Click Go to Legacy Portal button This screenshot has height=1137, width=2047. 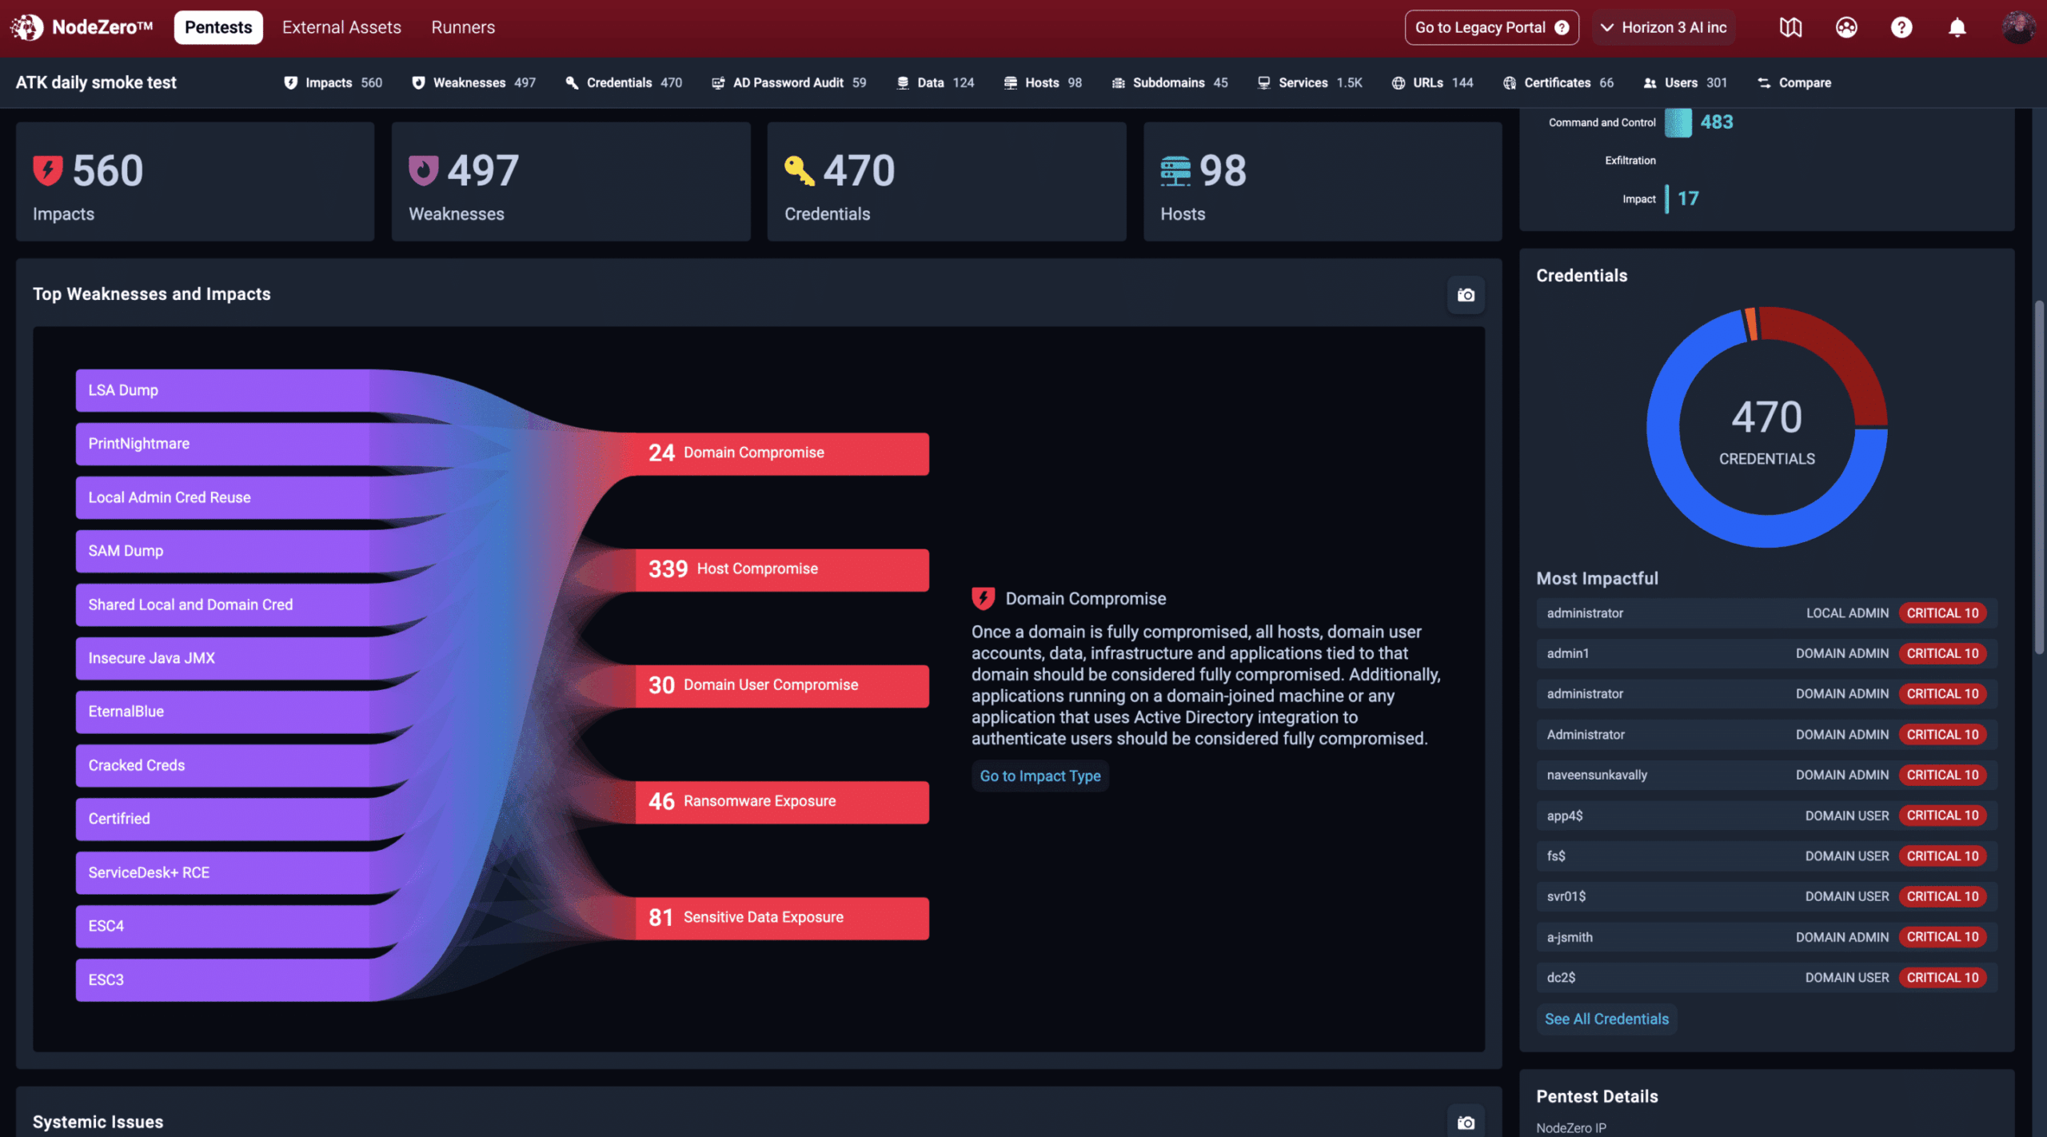coord(1491,27)
